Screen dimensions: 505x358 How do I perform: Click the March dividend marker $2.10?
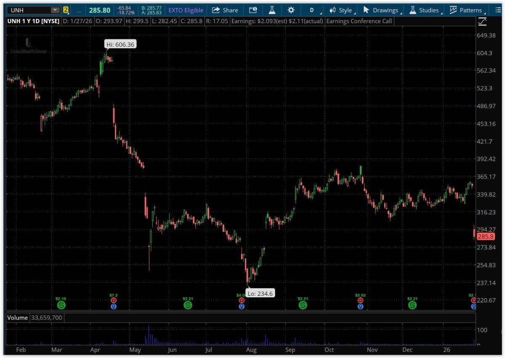point(61,304)
